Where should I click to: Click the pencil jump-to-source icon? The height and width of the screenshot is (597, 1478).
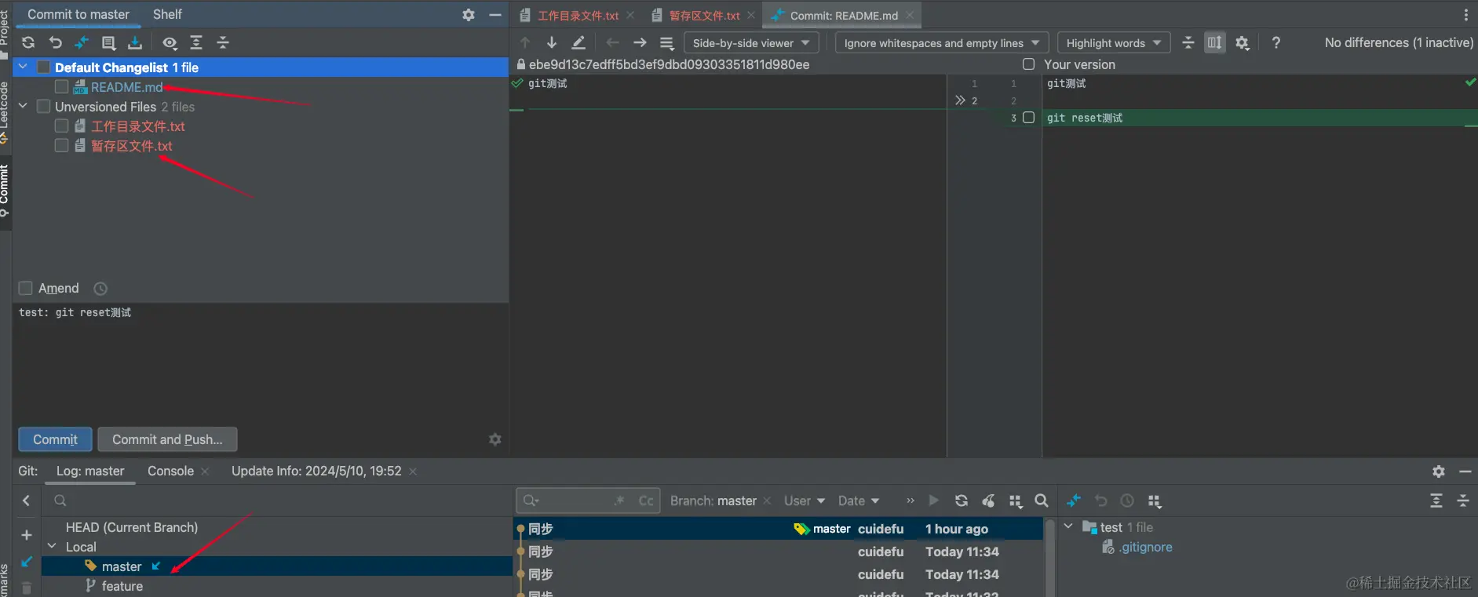point(578,42)
